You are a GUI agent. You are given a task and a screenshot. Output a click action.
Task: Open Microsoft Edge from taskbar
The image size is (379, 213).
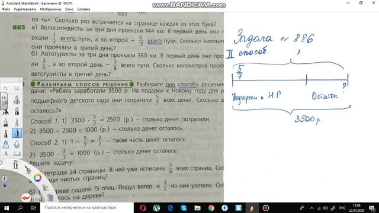pos(170,208)
